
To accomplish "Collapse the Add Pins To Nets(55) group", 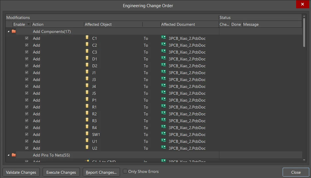I will 8,155.
